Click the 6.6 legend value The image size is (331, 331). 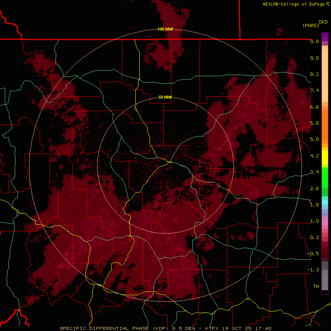point(314,107)
